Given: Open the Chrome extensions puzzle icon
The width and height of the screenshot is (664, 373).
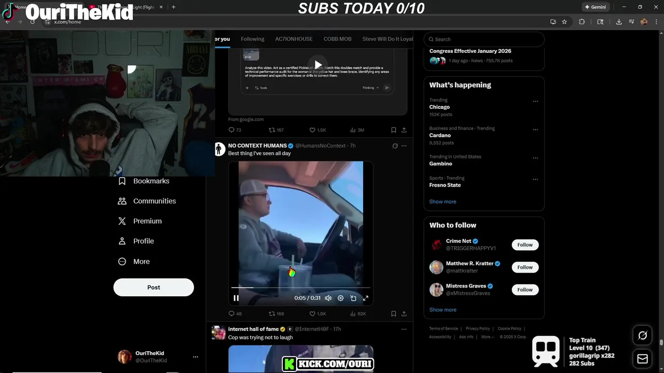Looking at the screenshot, I should click(582, 22).
